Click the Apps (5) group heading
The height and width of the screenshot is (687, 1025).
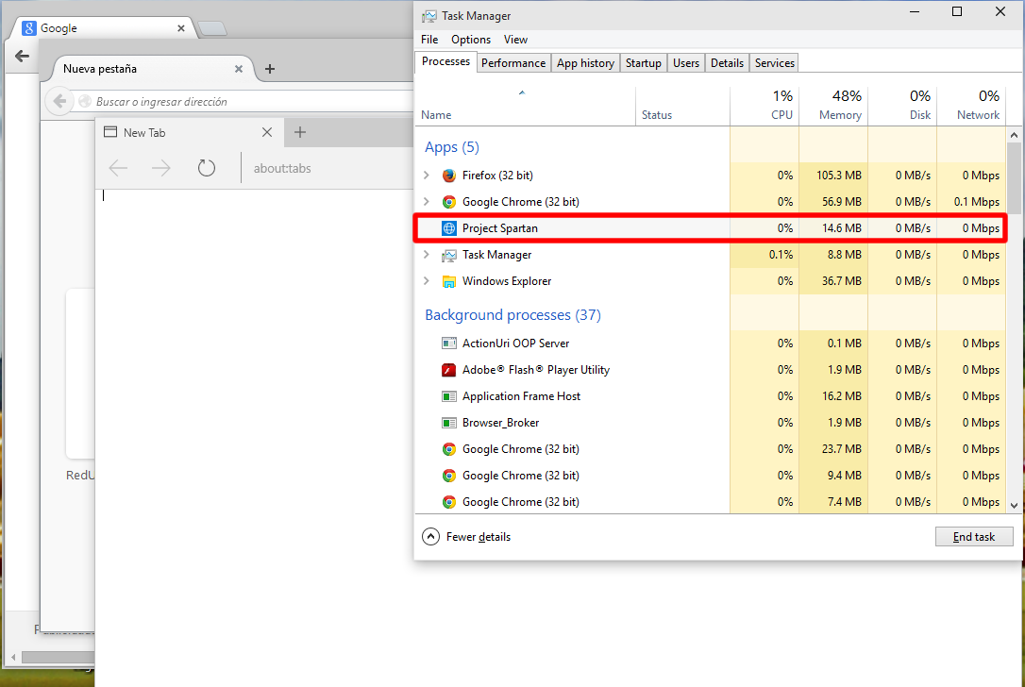[452, 147]
